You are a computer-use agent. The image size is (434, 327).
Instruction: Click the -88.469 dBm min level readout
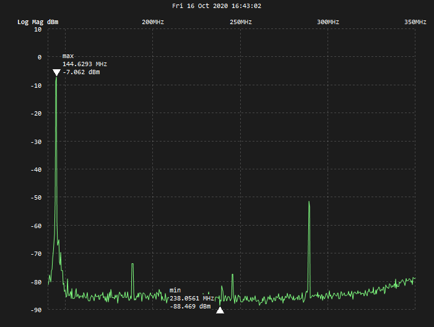coord(190,306)
